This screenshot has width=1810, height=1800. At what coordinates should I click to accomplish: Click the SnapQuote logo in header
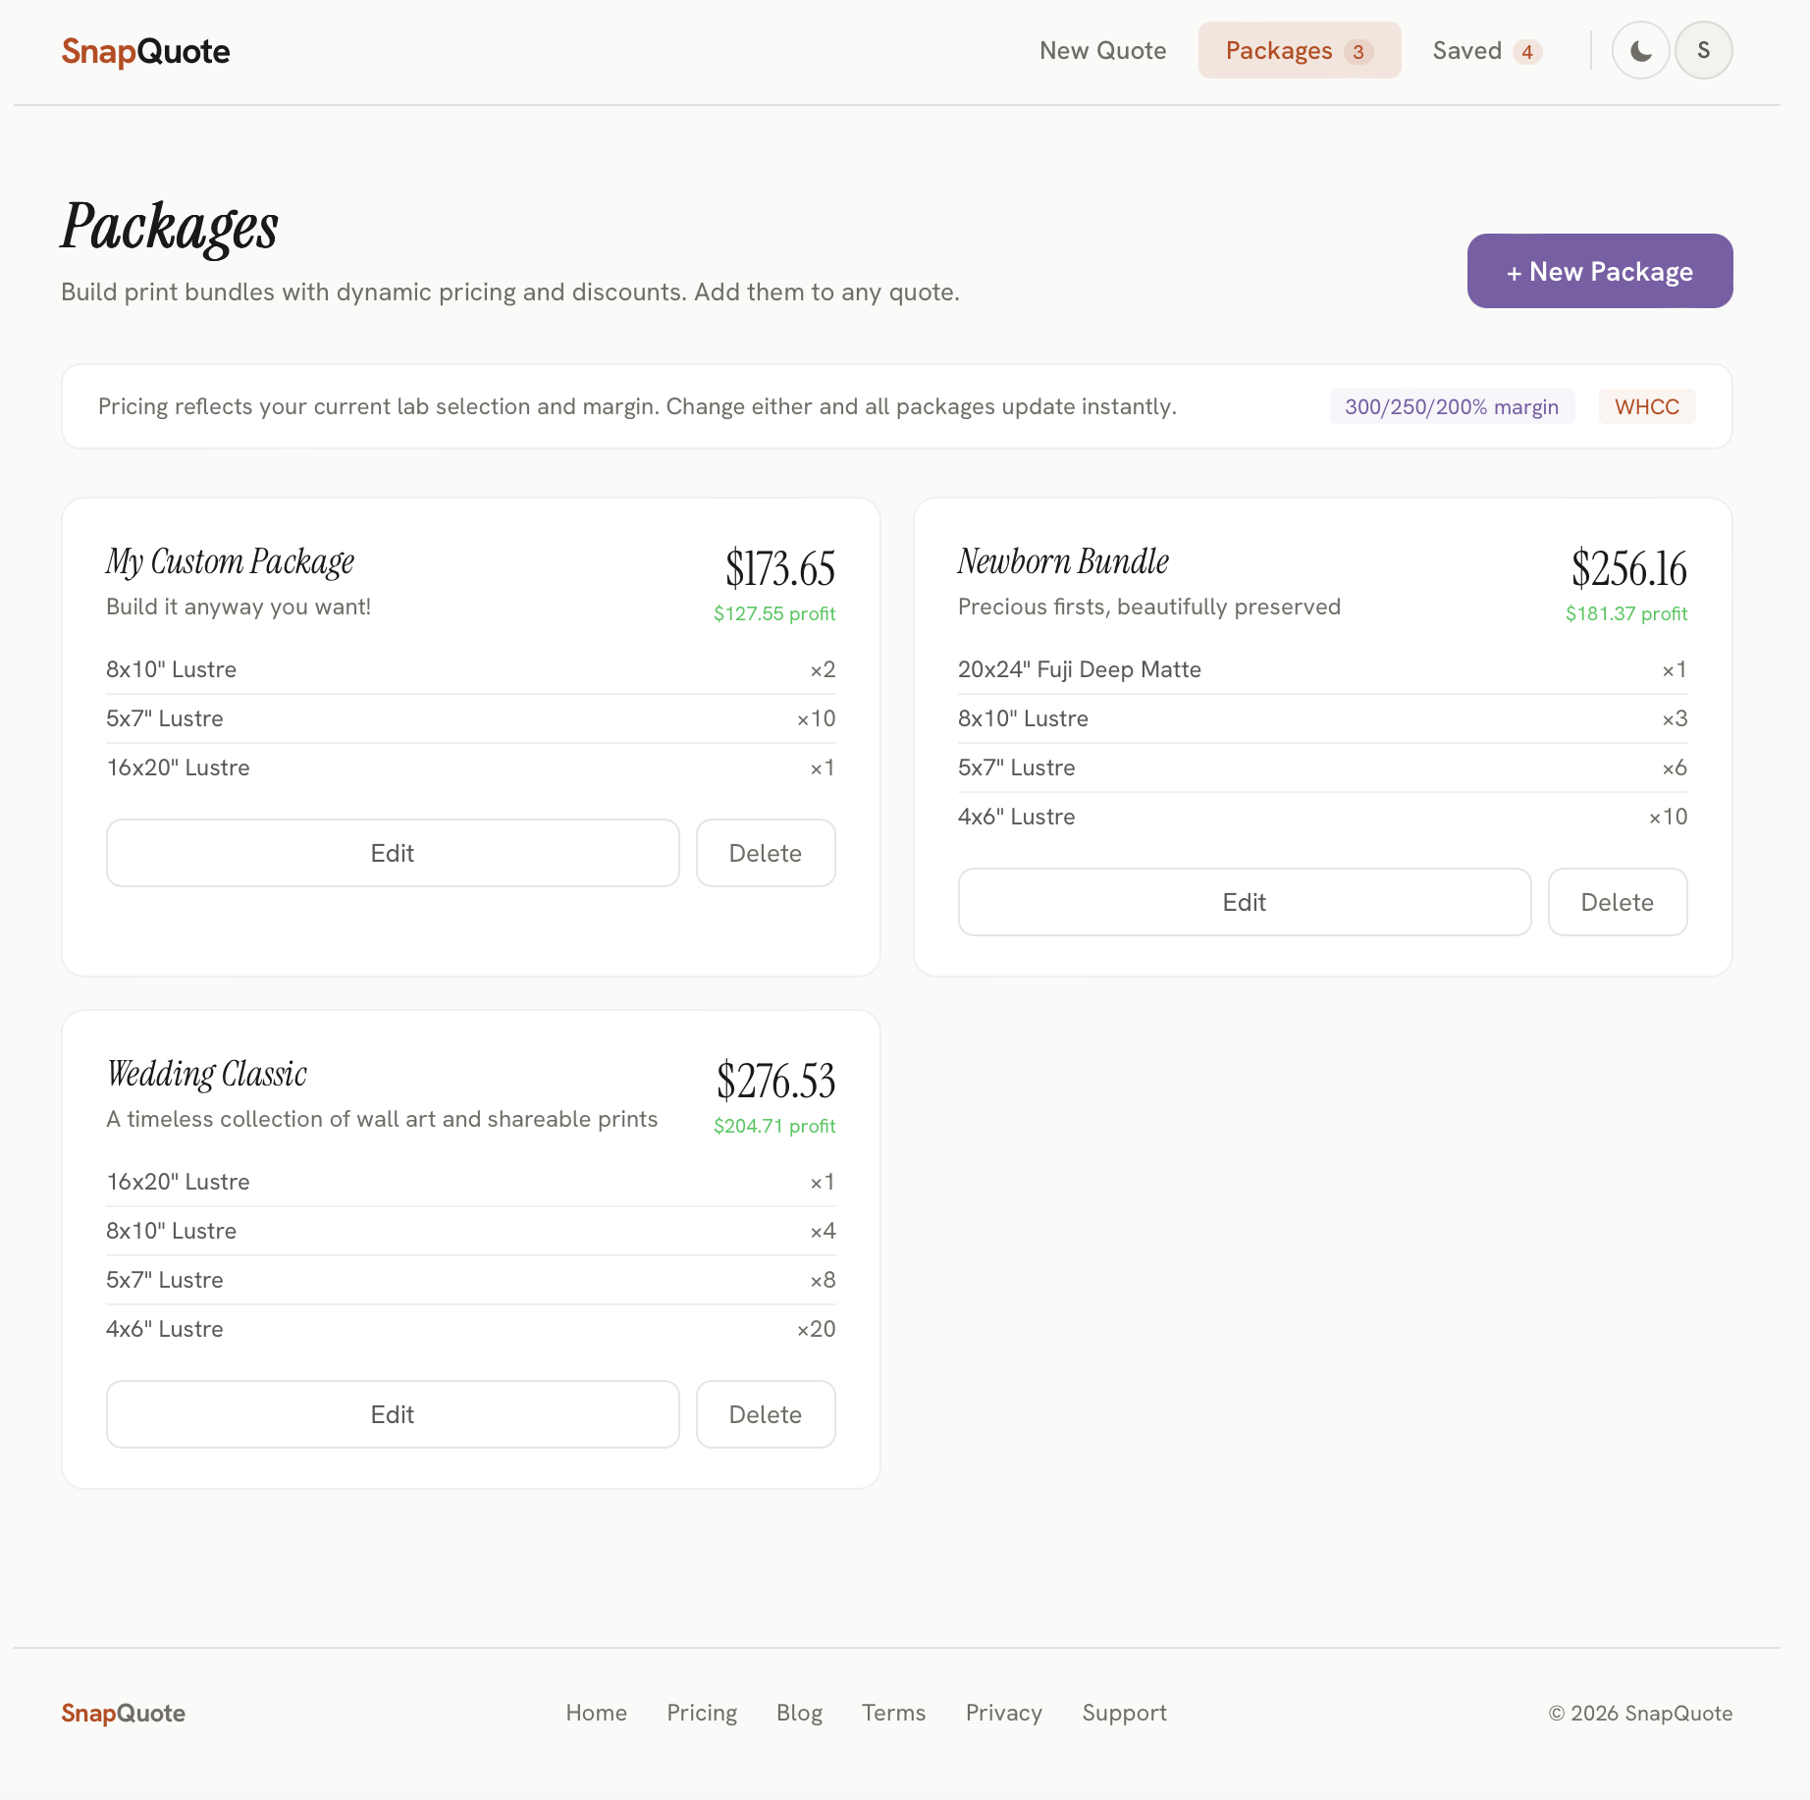[x=145, y=51]
